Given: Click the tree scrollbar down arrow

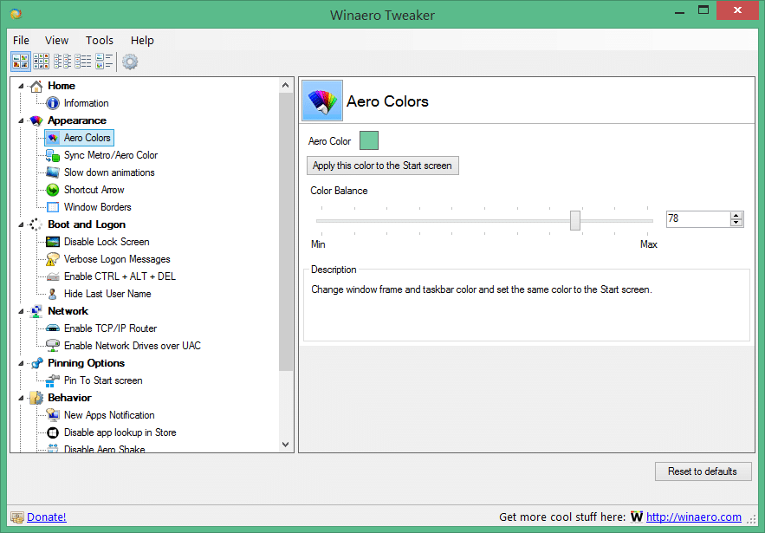Looking at the screenshot, I should click(x=285, y=445).
